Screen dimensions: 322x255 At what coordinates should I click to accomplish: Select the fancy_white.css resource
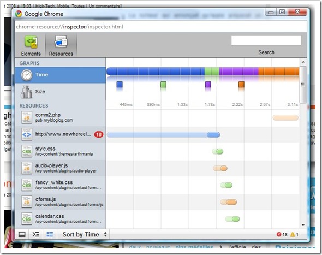click(61, 185)
